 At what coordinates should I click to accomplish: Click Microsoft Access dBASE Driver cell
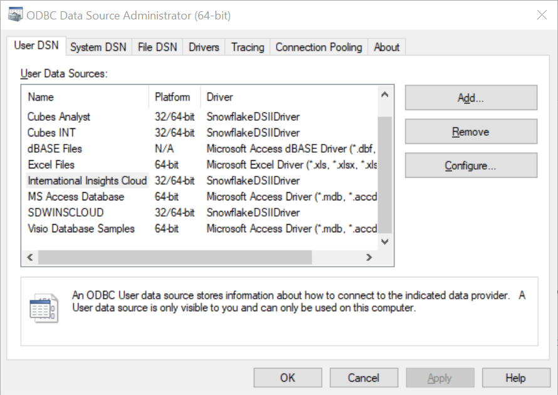(291, 148)
